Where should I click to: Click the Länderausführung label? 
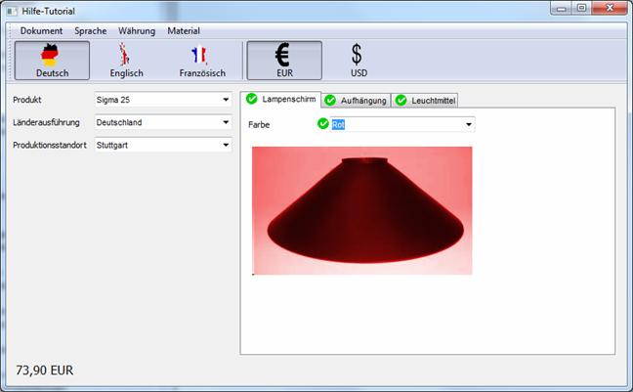point(46,122)
